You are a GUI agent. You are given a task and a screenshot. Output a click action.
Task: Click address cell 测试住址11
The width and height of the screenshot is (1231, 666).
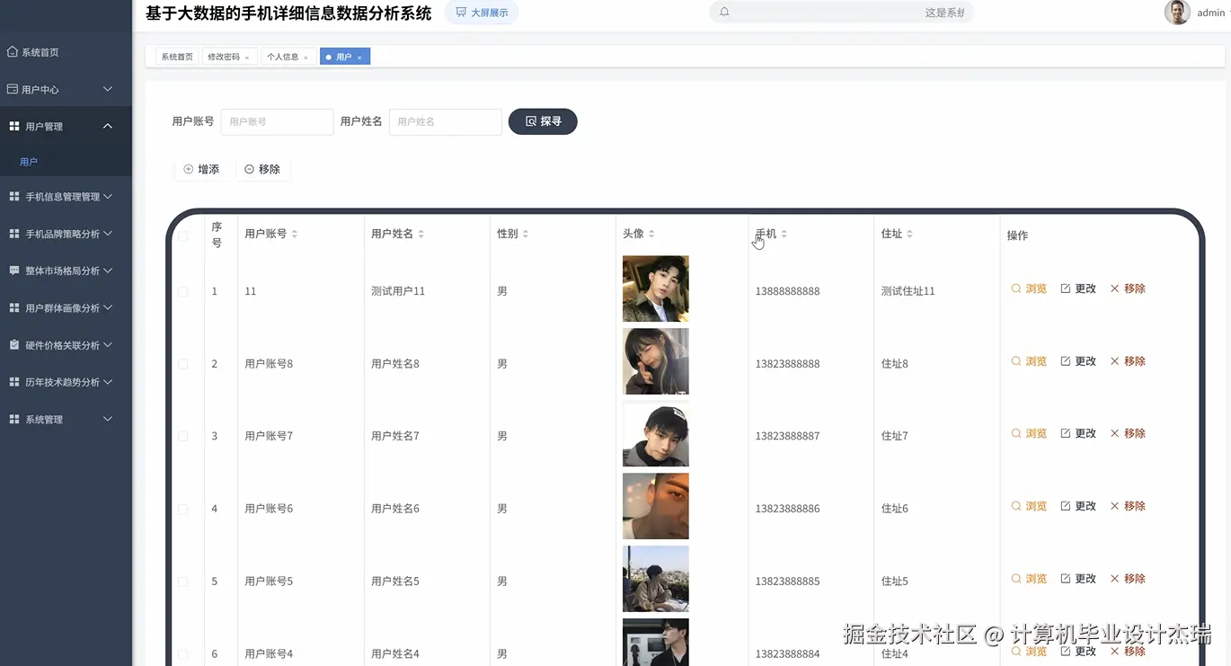(x=908, y=291)
